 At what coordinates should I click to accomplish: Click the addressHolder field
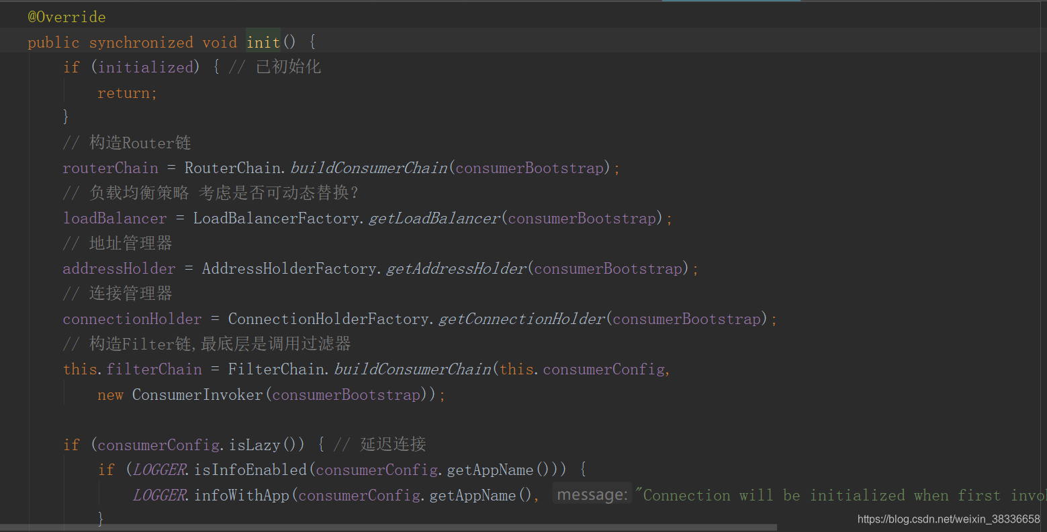pos(119,268)
